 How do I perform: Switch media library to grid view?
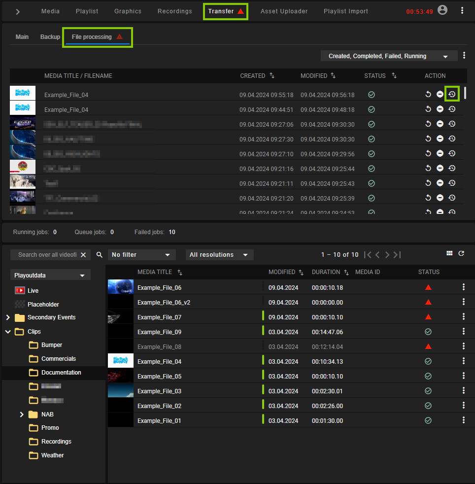[x=449, y=253]
